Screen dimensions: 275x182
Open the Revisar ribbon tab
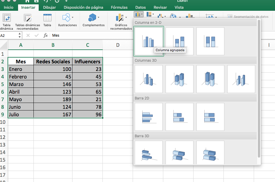tap(160, 8)
